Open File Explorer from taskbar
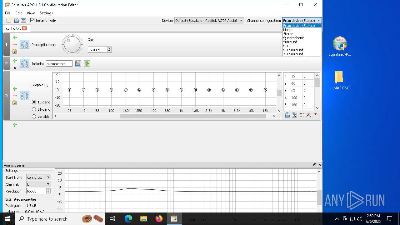The width and height of the screenshot is (400, 225). pyautogui.click(x=144, y=219)
